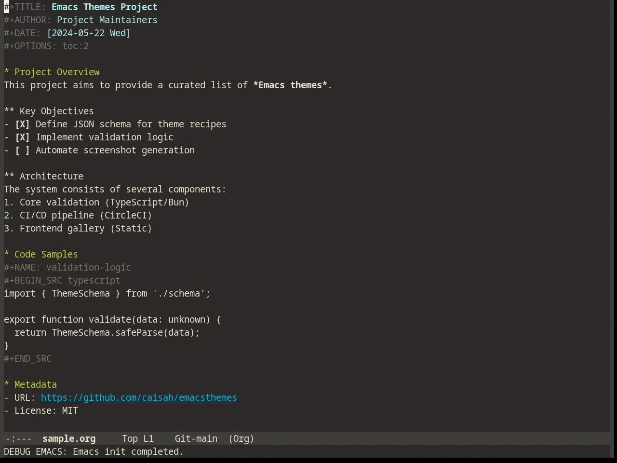Click the 'Key Objectives' heading text
The width and height of the screenshot is (617, 463).
click(x=57, y=111)
